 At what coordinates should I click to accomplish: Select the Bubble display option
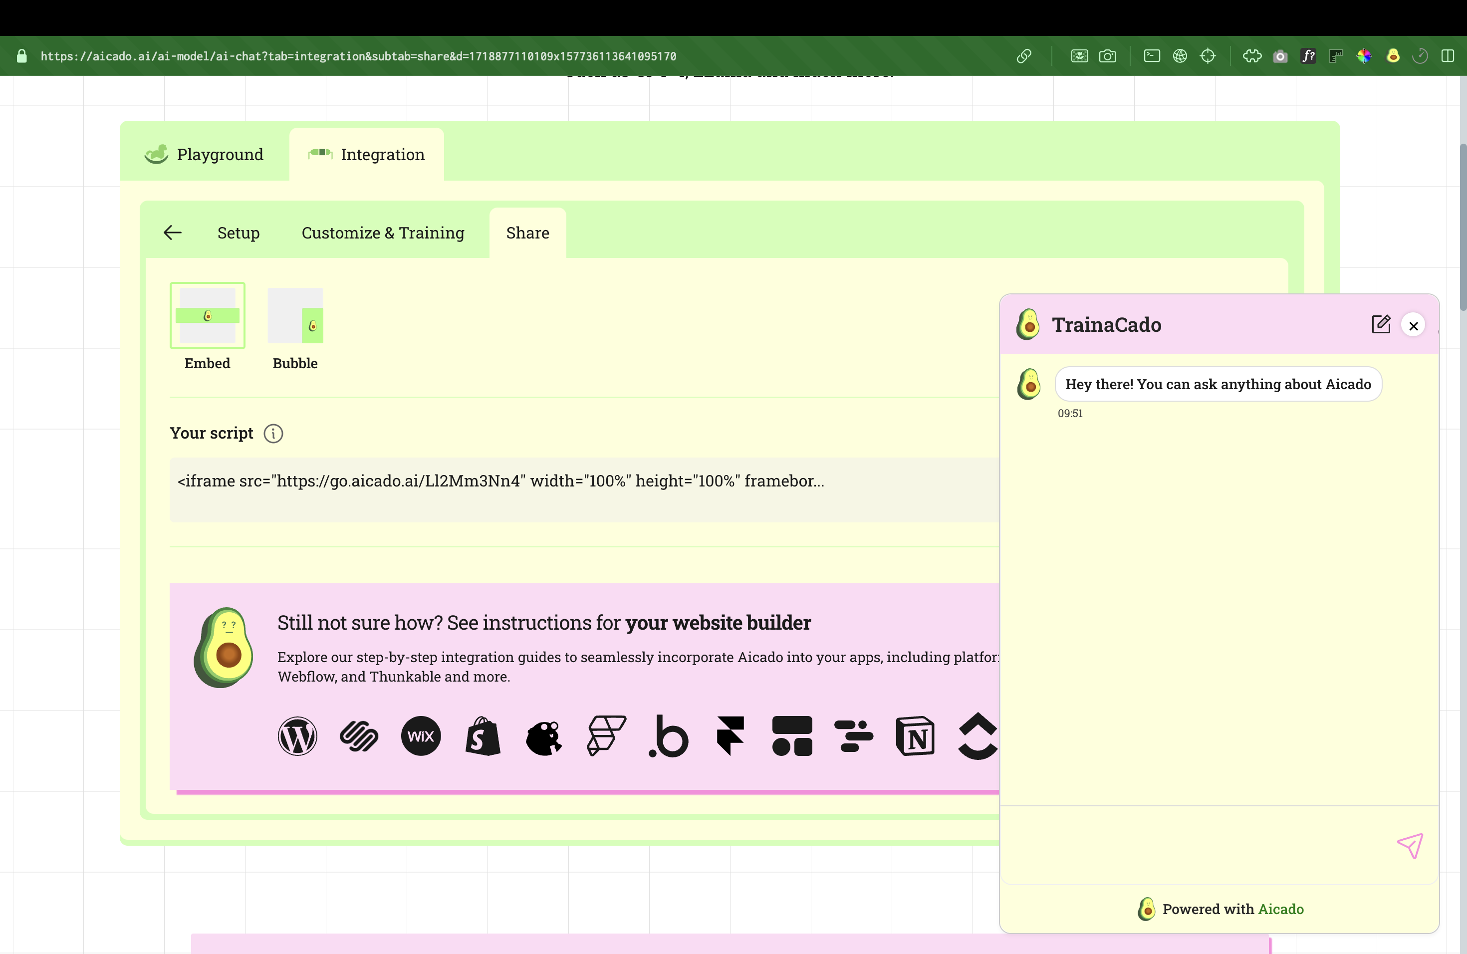(x=295, y=316)
